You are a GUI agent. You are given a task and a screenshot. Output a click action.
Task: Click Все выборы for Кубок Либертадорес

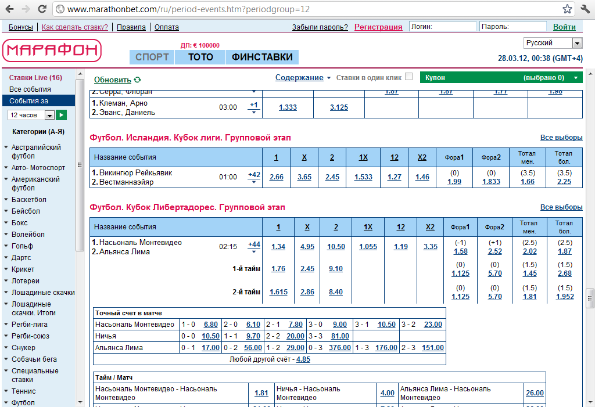click(561, 207)
